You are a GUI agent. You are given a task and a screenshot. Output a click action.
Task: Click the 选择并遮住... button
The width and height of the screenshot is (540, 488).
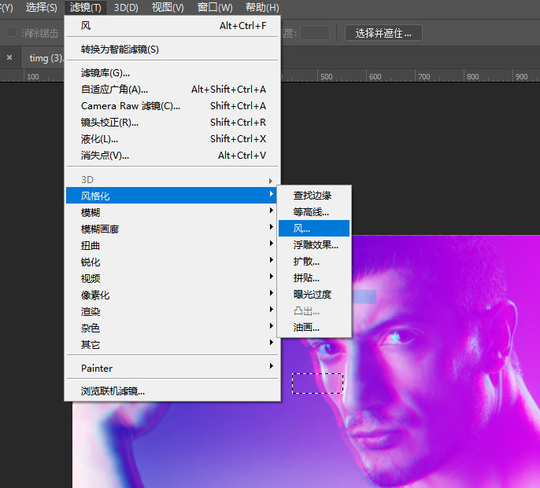[x=383, y=33]
